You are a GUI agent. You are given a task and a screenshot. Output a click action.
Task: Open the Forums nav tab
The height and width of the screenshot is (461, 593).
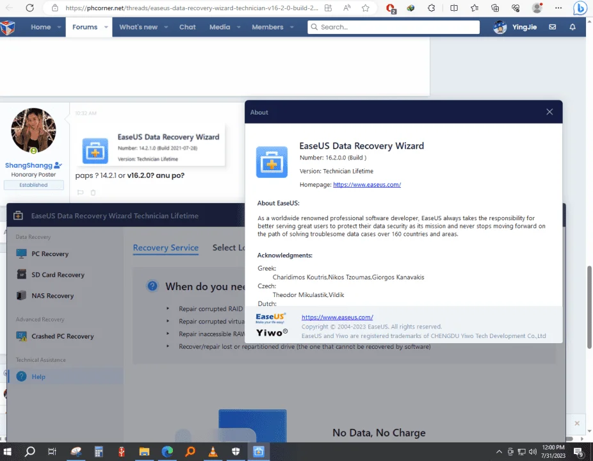[85, 28]
